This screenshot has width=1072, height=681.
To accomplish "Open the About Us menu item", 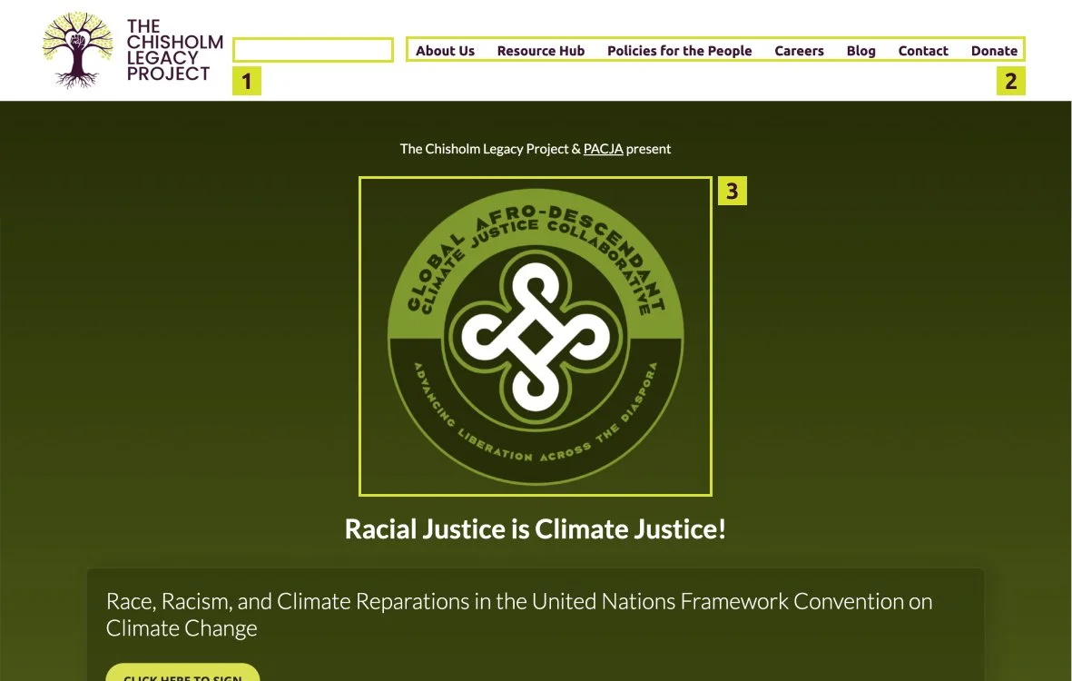I will point(445,51).
